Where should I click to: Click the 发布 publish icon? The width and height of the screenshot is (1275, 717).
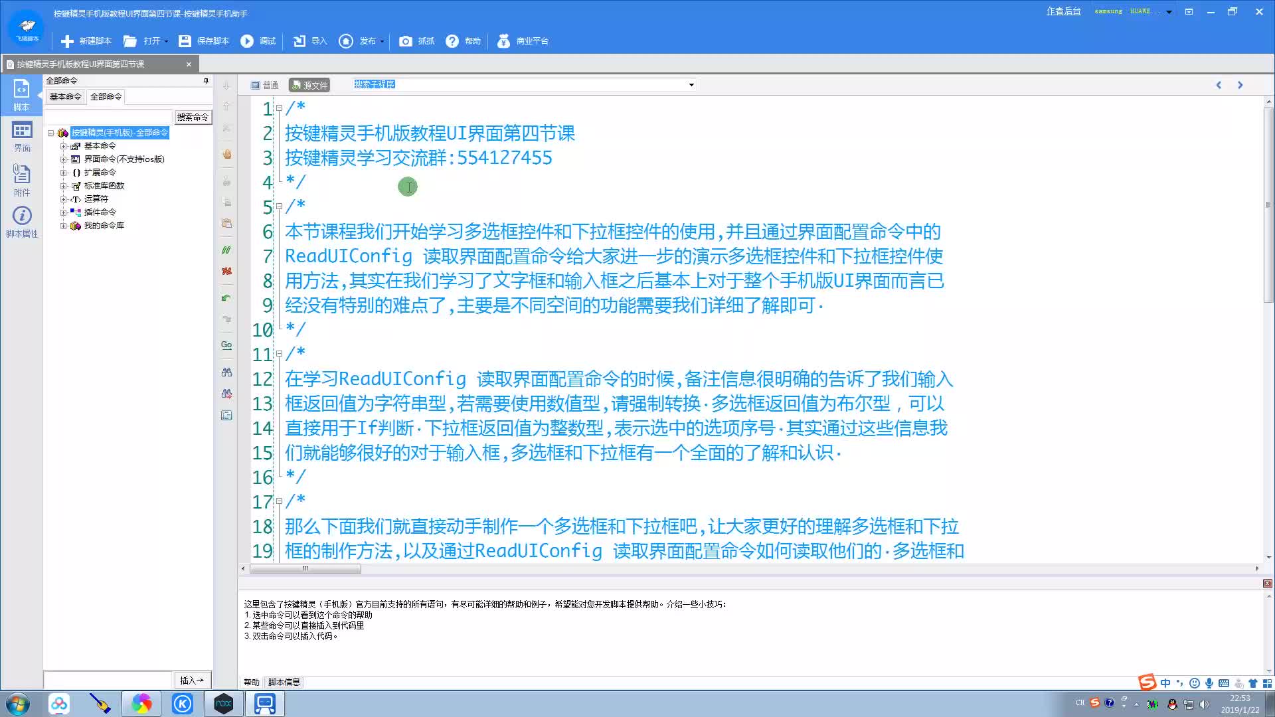click(346, 41)
